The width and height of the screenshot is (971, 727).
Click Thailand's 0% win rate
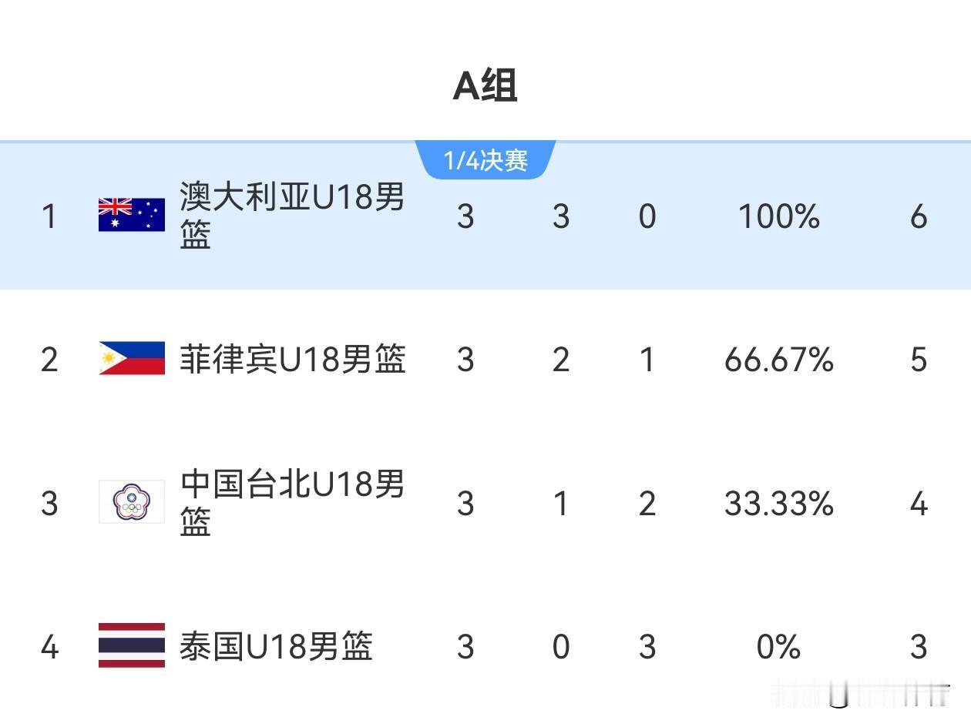click(779, 647)
